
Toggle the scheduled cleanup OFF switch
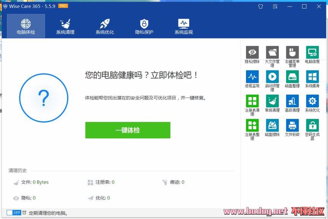point(14,213)
